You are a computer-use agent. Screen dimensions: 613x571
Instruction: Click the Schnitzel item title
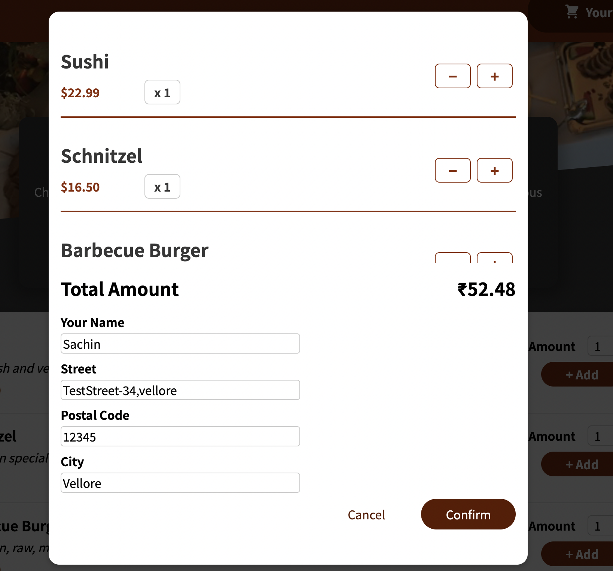click(101, 156)
